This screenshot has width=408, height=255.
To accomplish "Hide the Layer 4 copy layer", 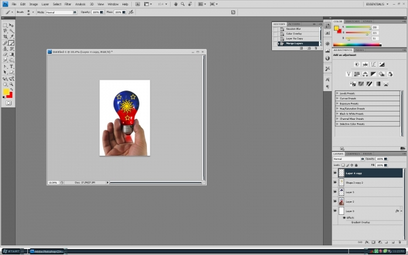I will (335, 173).
